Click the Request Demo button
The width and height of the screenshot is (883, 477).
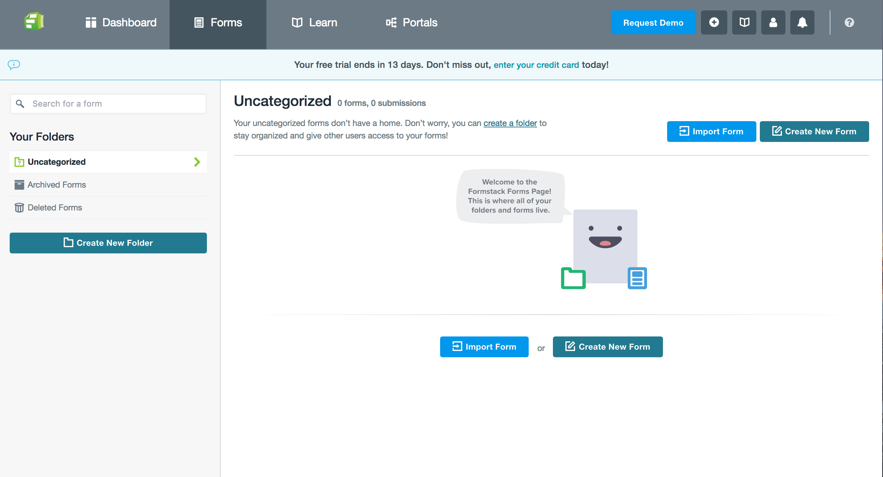(x=653, y=22)
